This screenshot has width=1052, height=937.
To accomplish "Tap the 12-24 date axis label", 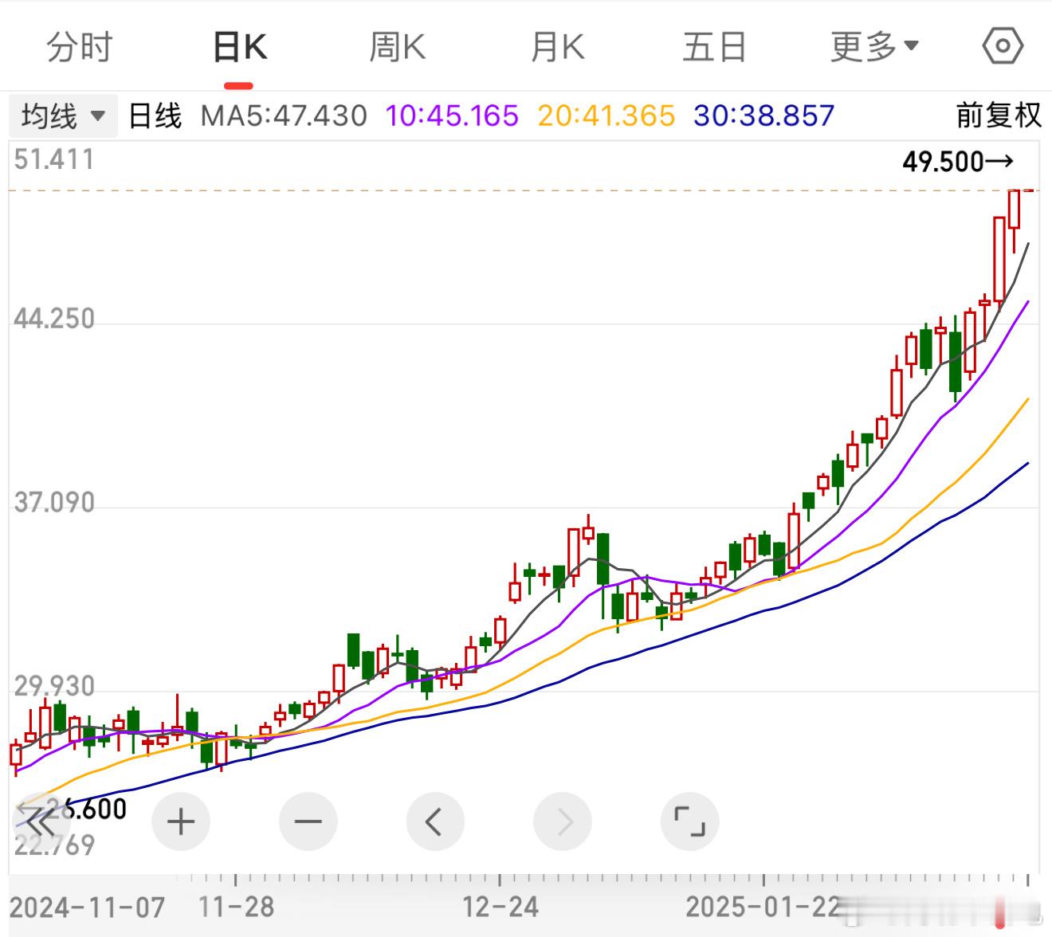I will [500, 907].
